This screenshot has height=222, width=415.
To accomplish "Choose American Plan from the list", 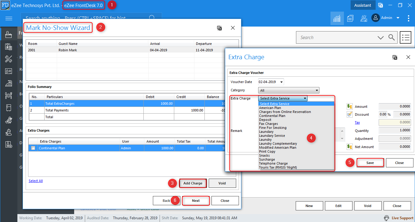I will coord(270,108).
